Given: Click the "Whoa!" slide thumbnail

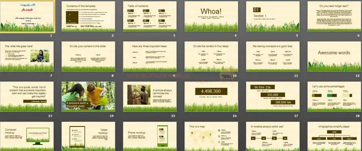Looking at the screenshot, I should click(211, 17).
